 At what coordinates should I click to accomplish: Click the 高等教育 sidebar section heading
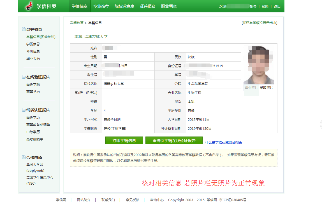pyautogui.click(x=34, y=29)
